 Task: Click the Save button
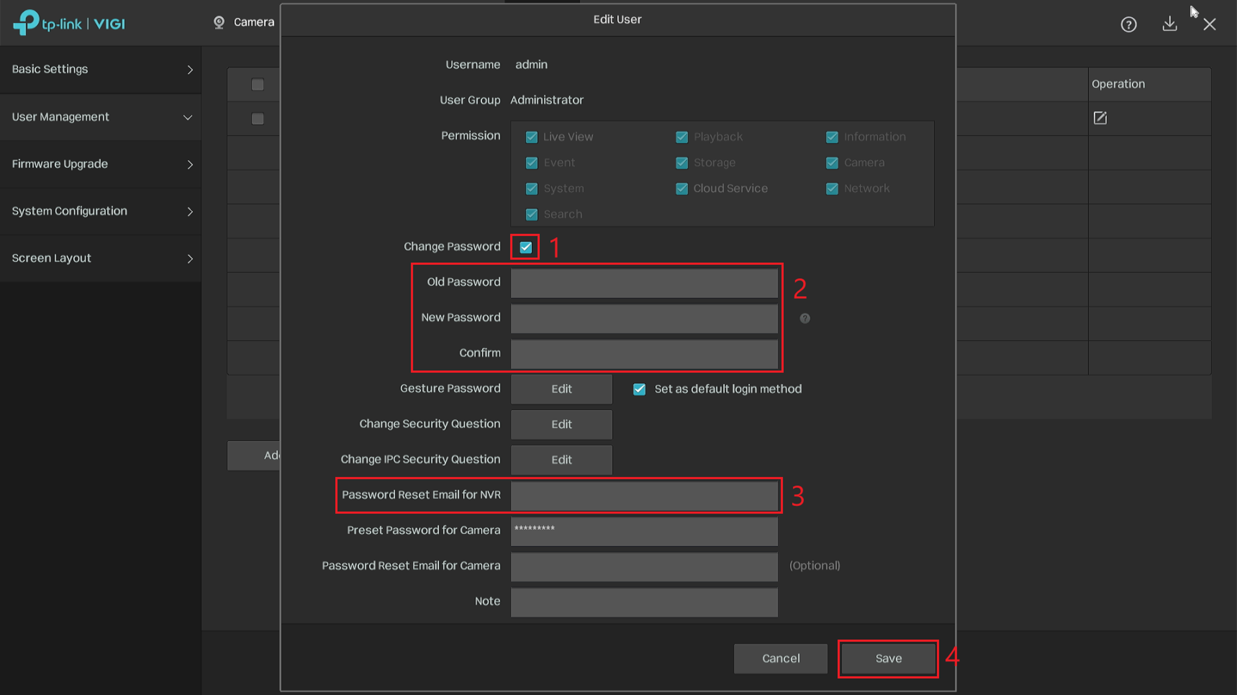[888, 659]
